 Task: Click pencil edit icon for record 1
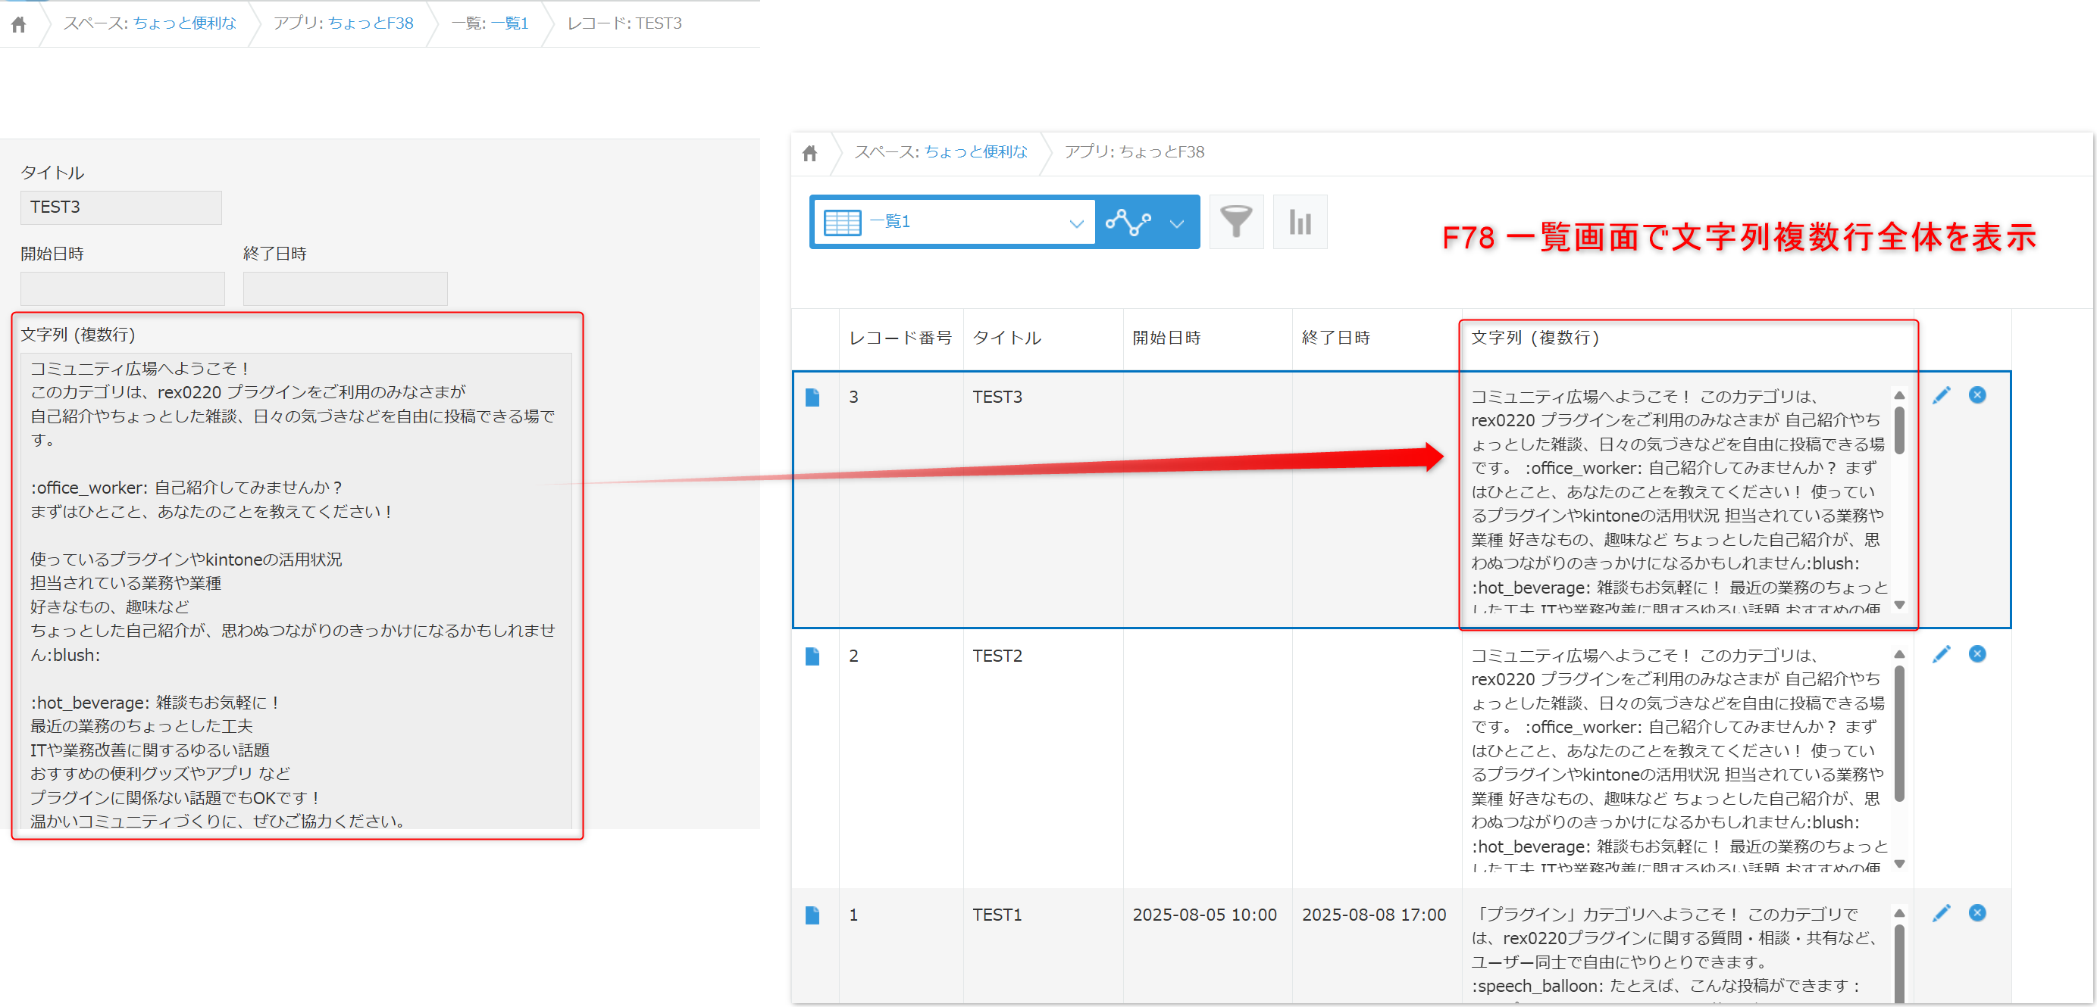coord(1941,912)
